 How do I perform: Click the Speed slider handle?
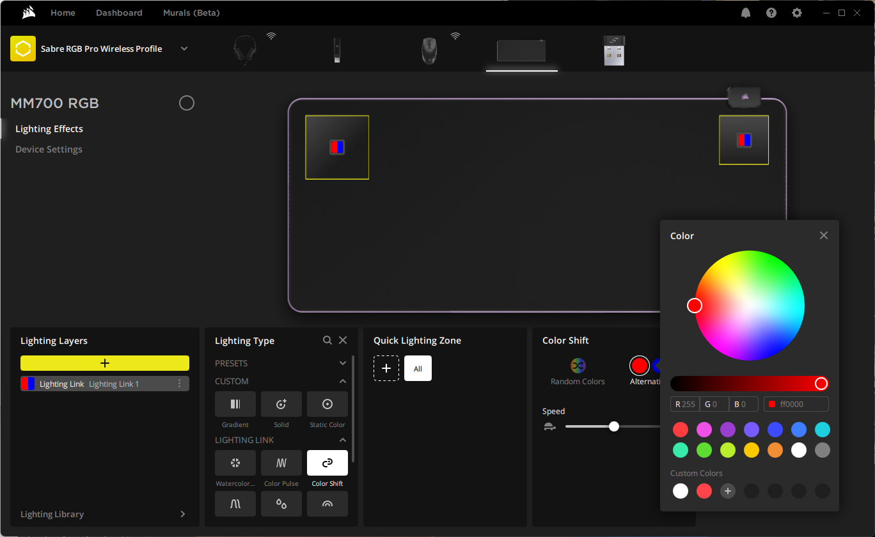[614, 426]
